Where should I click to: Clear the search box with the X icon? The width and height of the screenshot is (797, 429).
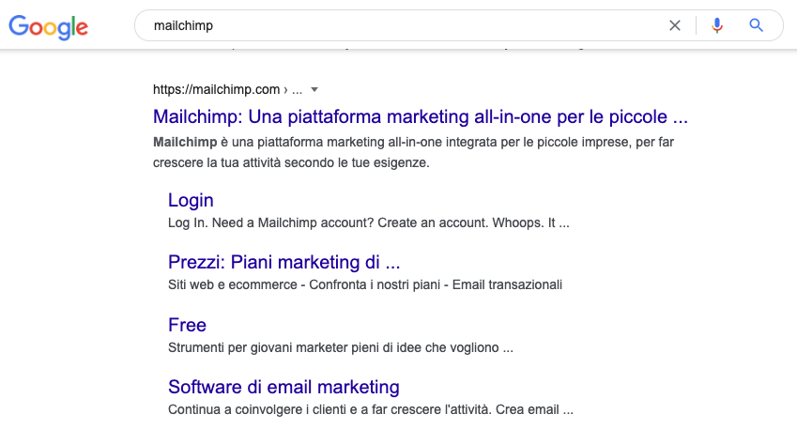[675, 25]
